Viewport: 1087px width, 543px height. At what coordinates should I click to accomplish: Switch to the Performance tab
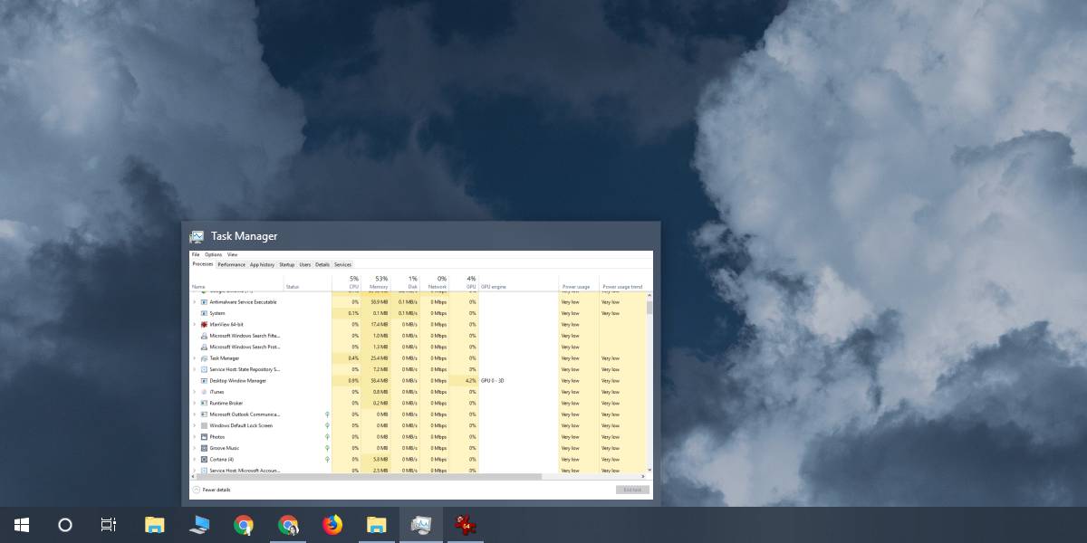pos(231,264)
